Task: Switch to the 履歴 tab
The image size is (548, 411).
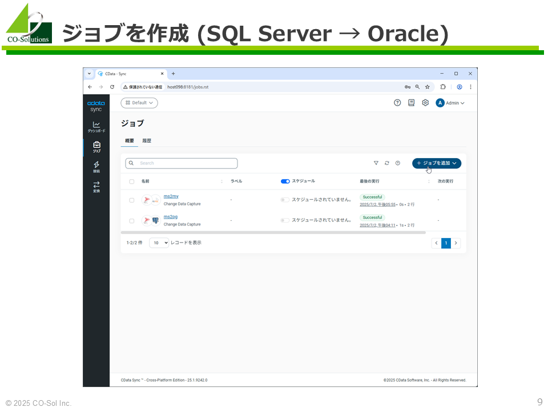Action: [147, 141]
